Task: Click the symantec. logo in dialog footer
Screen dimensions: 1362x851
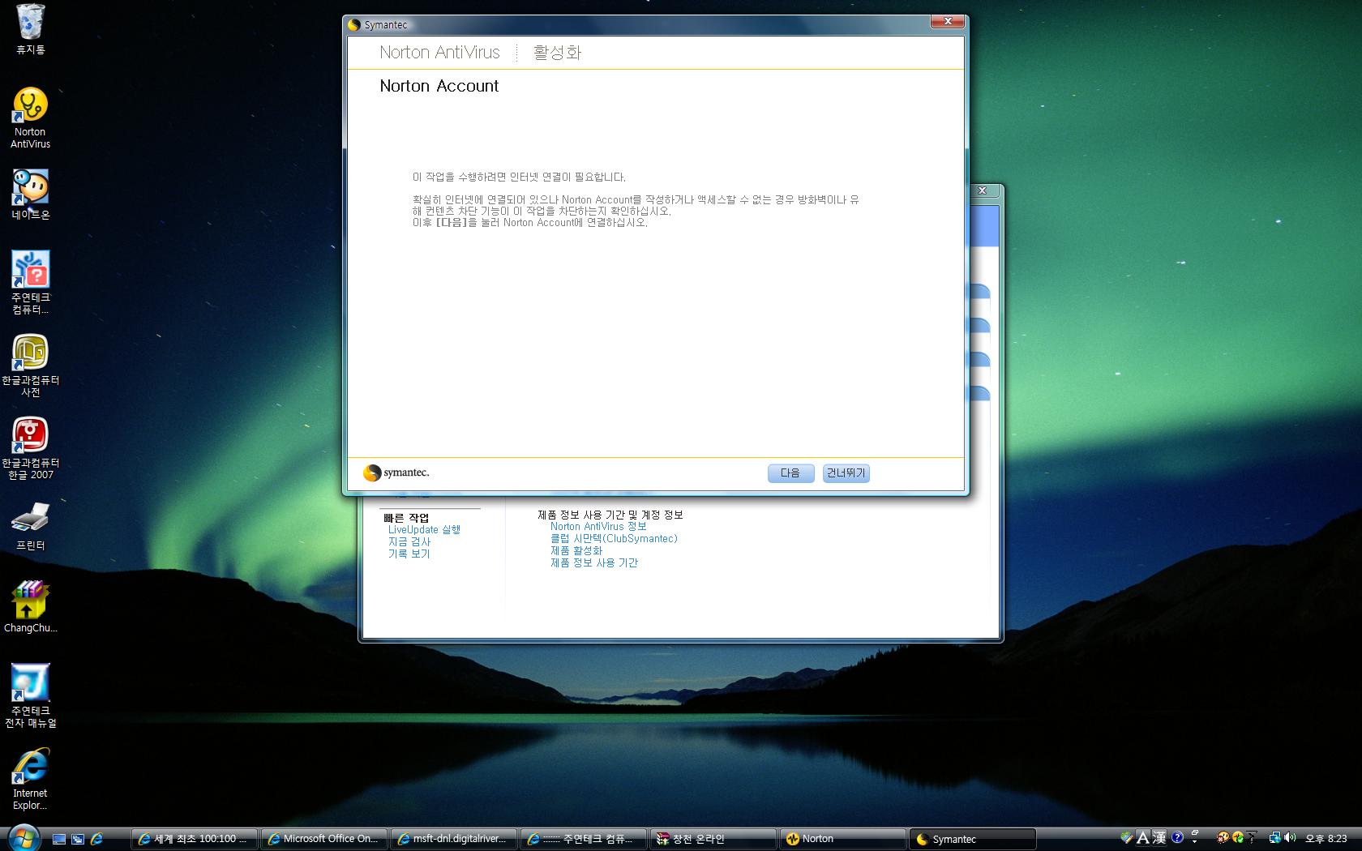Action: [396, 473]
